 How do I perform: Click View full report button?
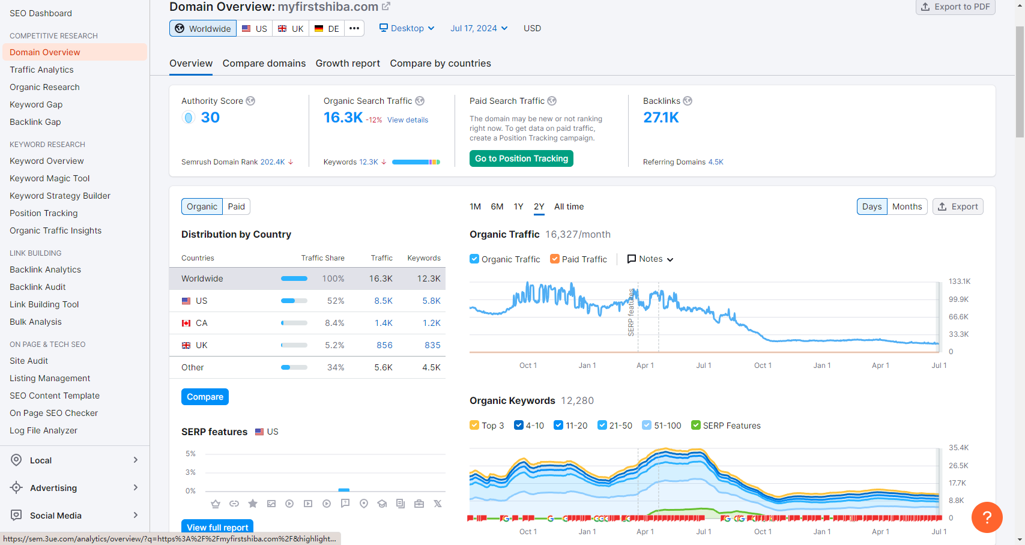click(x=217, y=526)
